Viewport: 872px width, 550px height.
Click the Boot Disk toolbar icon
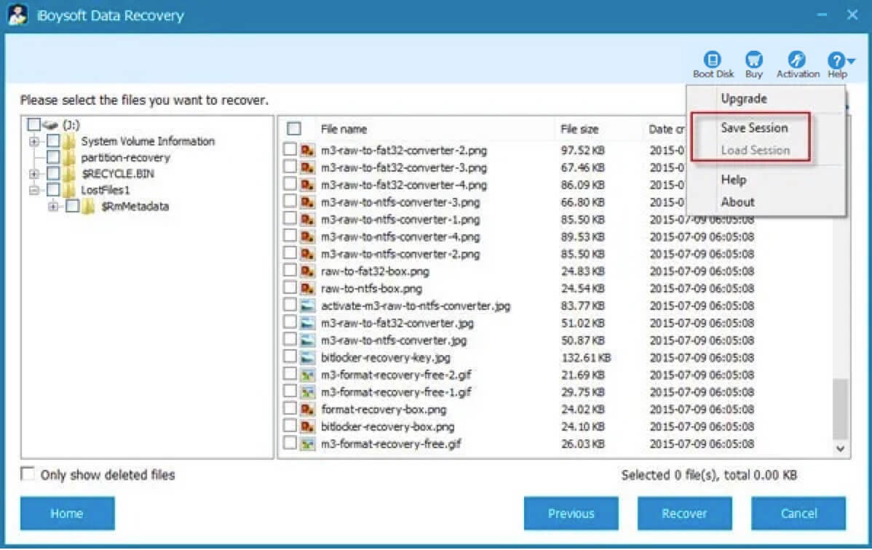click(713, 60)
